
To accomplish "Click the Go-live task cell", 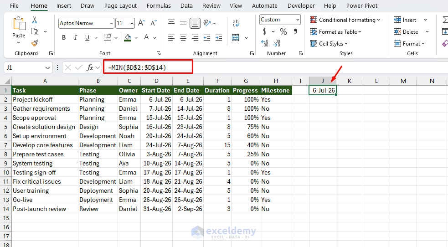I will [x=45, y=200].
